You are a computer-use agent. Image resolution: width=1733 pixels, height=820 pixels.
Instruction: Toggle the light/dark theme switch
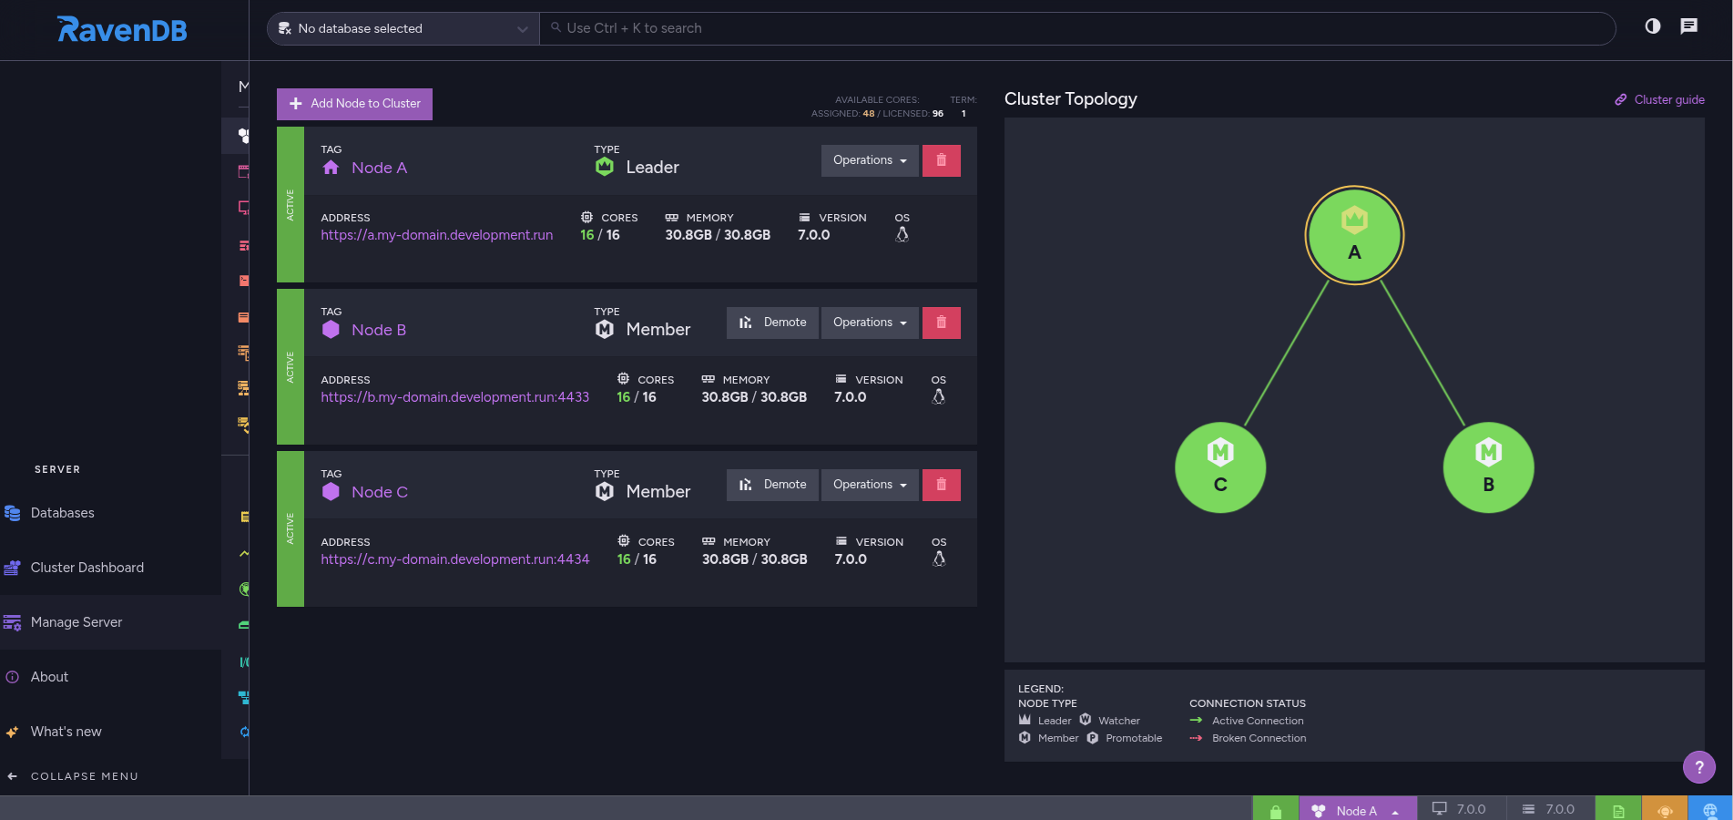coord(1653,26)
